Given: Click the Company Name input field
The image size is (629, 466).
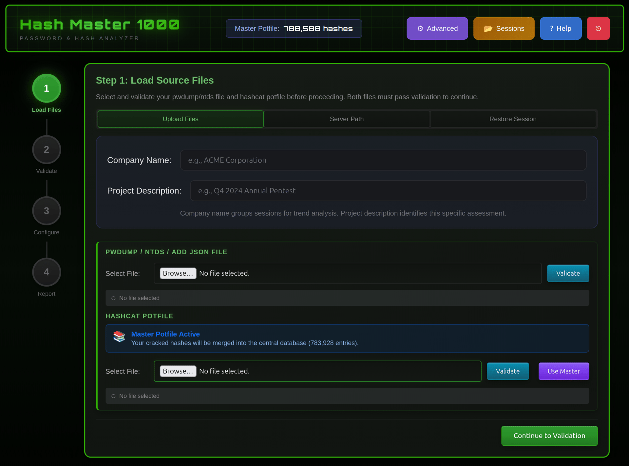Looking at the screenshot, I should tap(383, 160).
